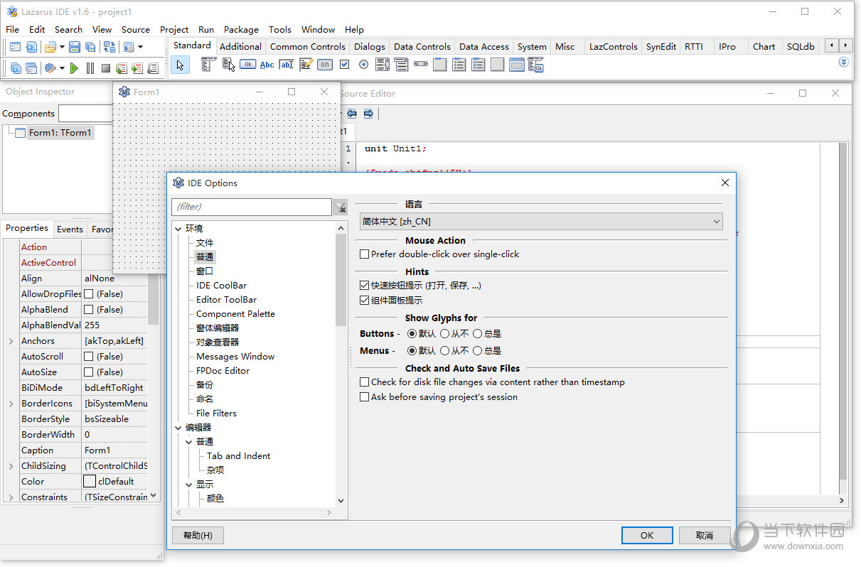Expand the BorderIcons property
Screen dimensions: 861x567
click(11, 404)
